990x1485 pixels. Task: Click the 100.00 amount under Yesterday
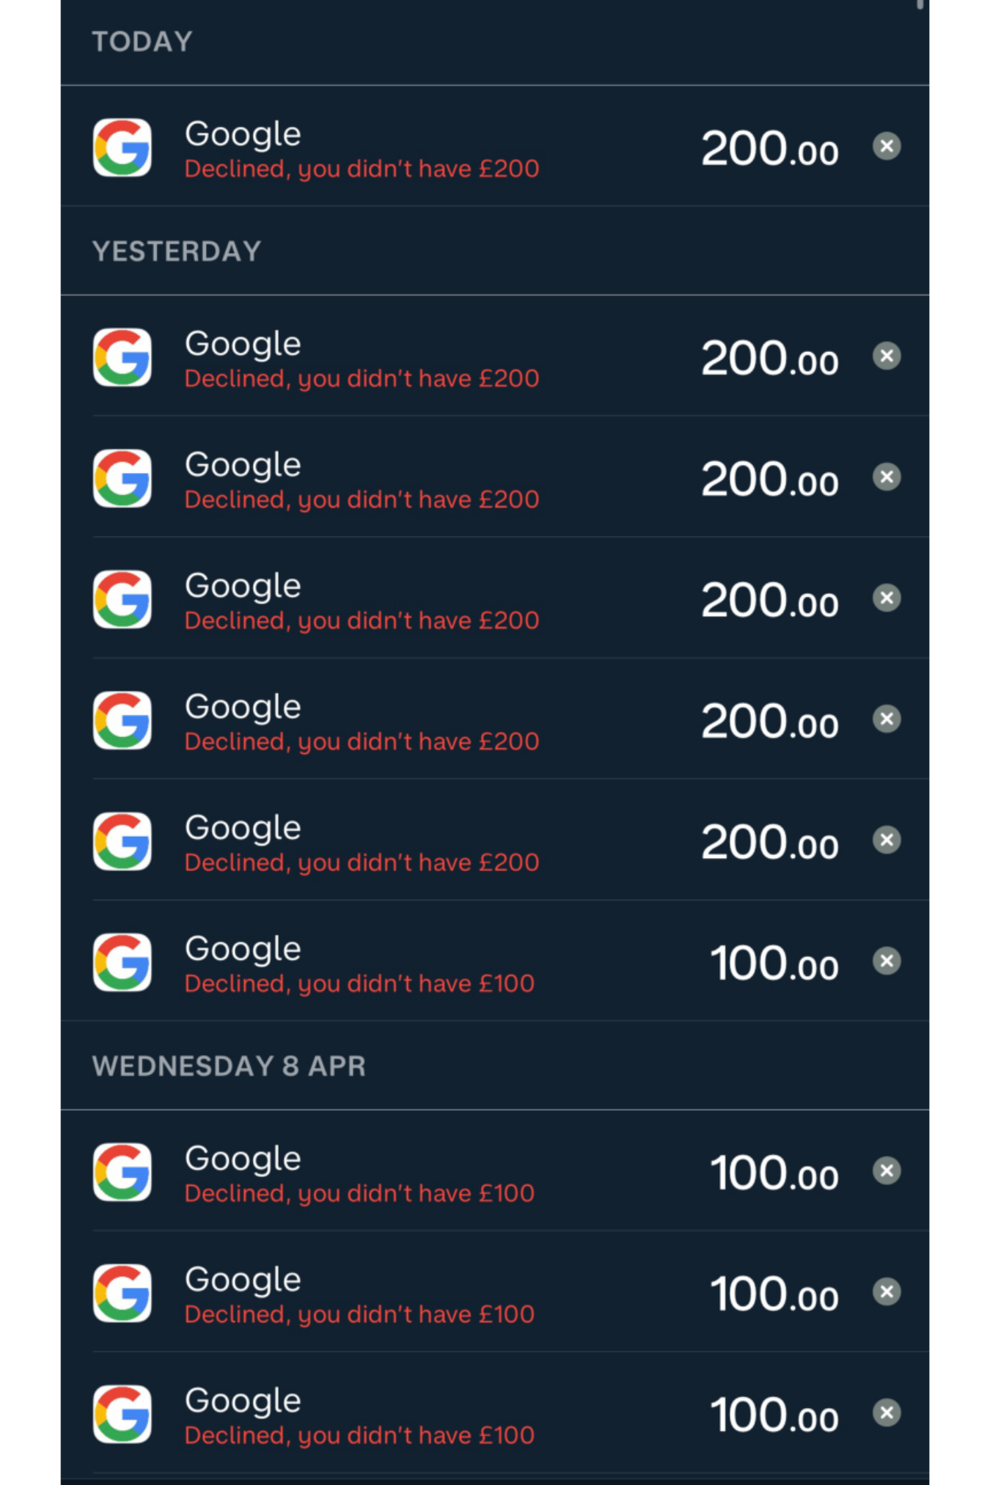coord(774,963)
